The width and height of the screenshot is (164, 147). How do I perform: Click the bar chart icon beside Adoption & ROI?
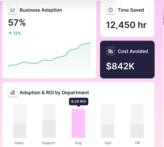pos(13,92)
